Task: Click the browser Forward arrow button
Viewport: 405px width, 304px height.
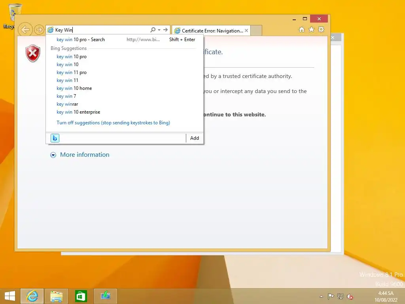Action: click(39, 30)
